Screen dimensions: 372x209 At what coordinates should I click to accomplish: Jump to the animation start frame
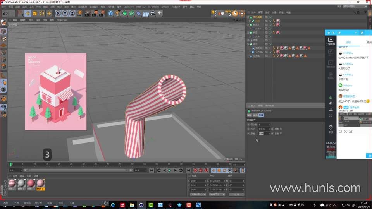pyautogui.click(x=152, y=170)
